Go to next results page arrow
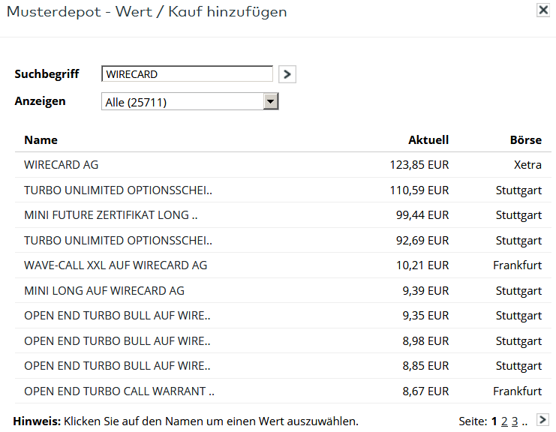556x432 pixels. 542,419
